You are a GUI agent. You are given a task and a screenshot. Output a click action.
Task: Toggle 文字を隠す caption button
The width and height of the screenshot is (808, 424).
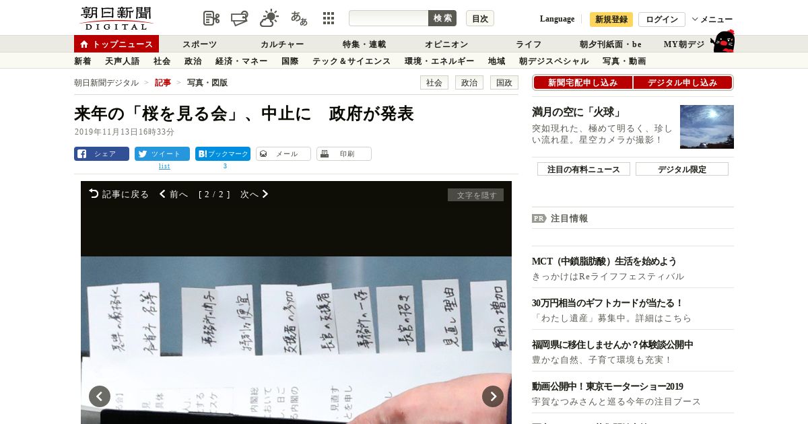click(475, 195)
